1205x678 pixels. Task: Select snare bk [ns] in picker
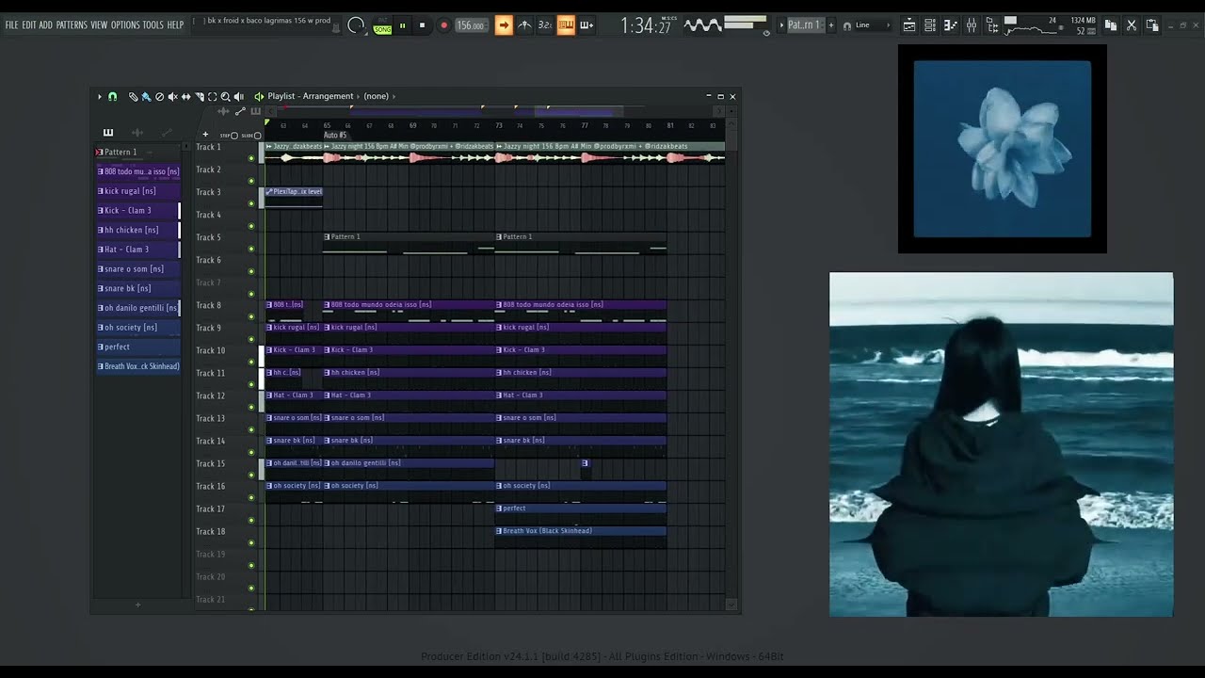click(137, 288)
